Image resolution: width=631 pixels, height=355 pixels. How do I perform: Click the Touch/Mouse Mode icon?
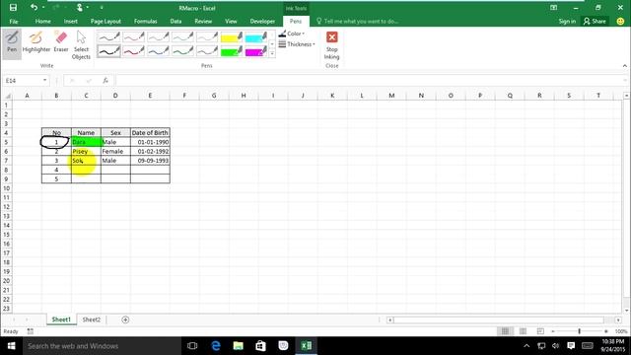click(80, 7)
